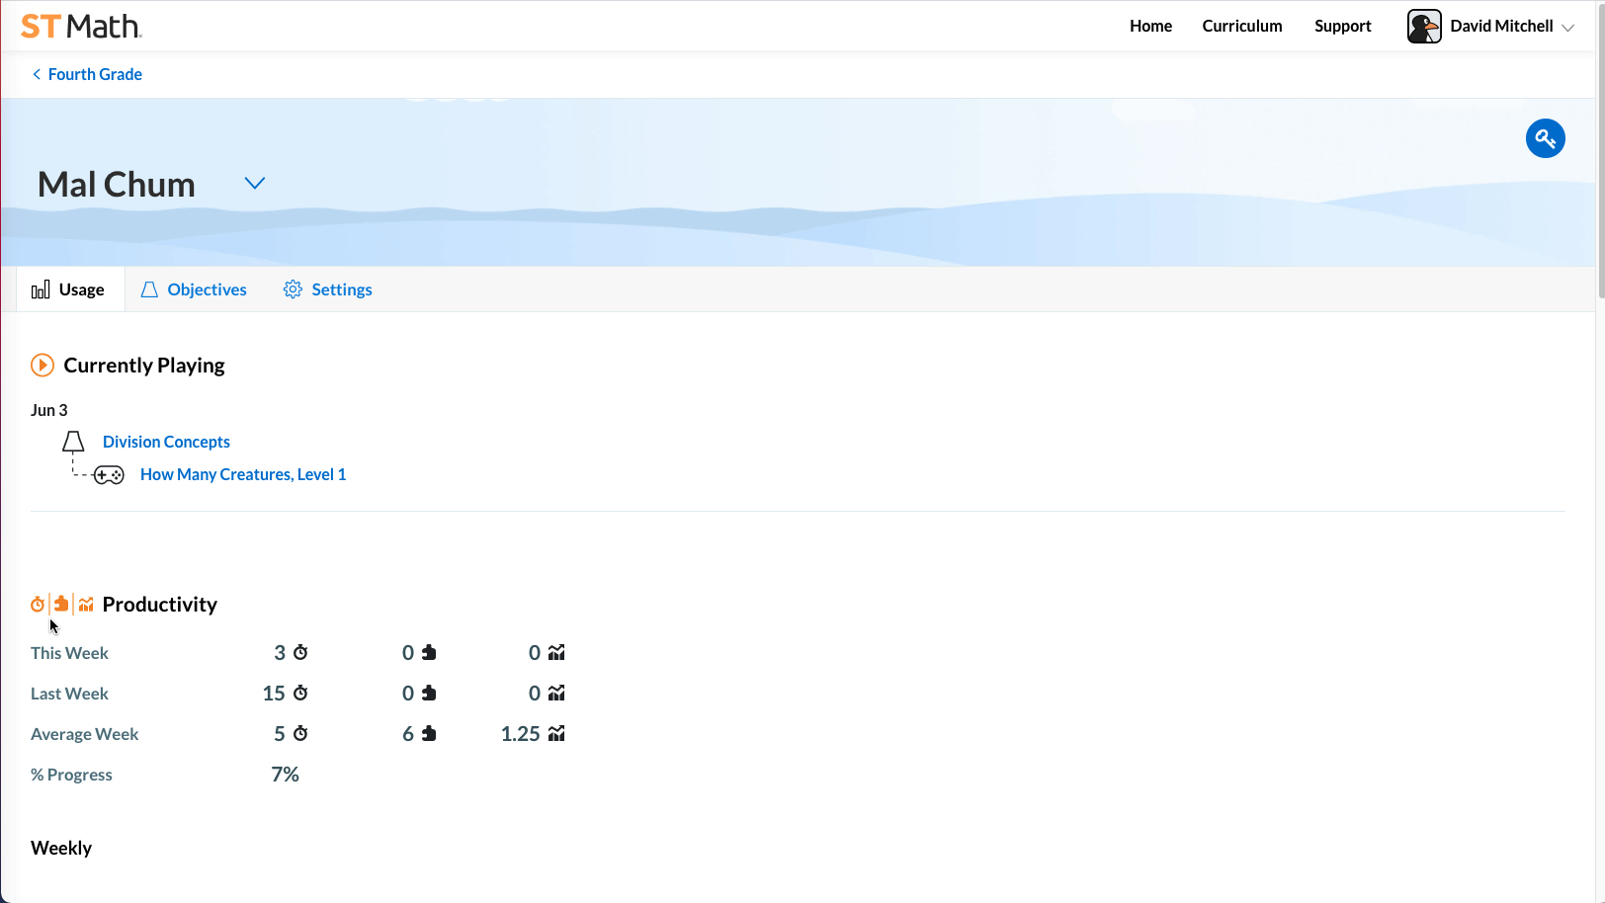Click the page vertical scrollbar
Viewport: 1605px width, 903px height.
pos(1600,148)
